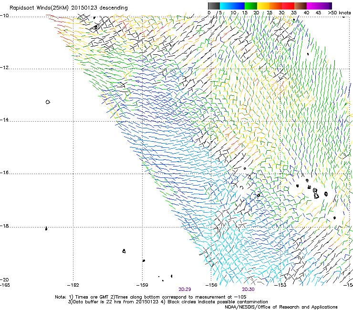Select the orange 25-30 knots color band
353x310 pixels.
pos(276,6)
